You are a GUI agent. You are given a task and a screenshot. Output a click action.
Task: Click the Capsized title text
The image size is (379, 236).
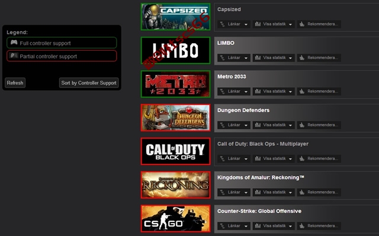[x=229, y=9]
